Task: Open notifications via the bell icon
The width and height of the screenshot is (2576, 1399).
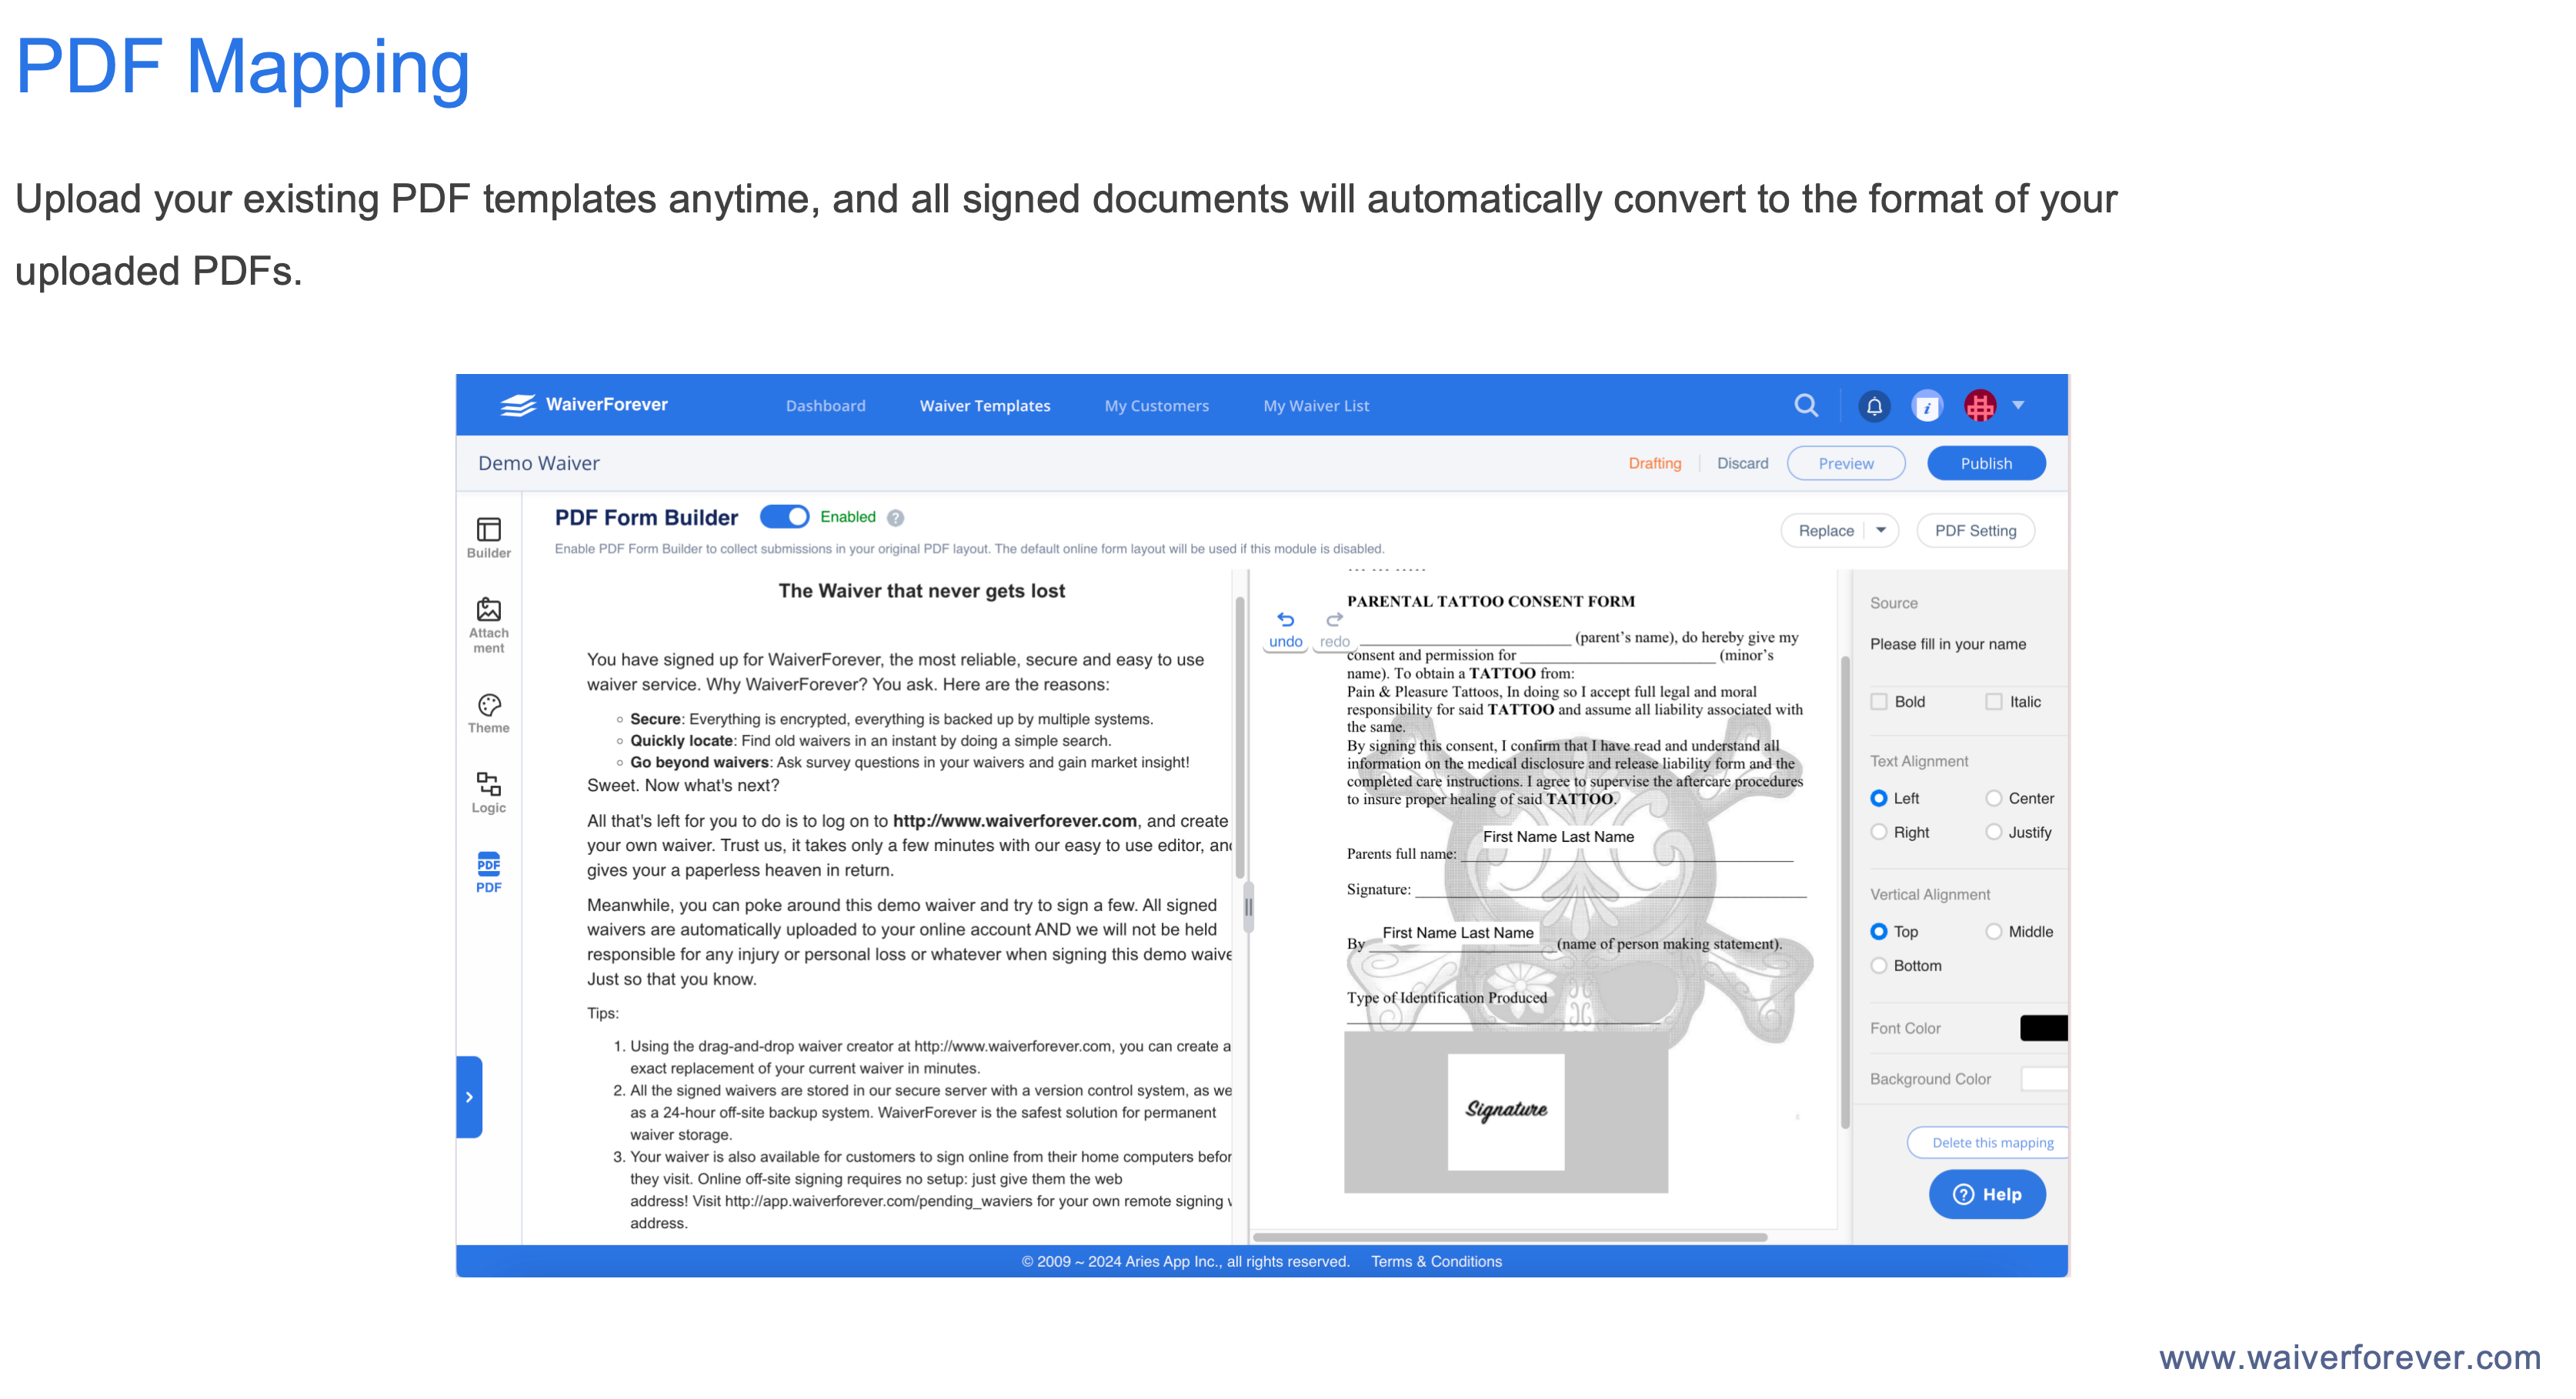Action: pyautogui.click(x=1874, y=406)
